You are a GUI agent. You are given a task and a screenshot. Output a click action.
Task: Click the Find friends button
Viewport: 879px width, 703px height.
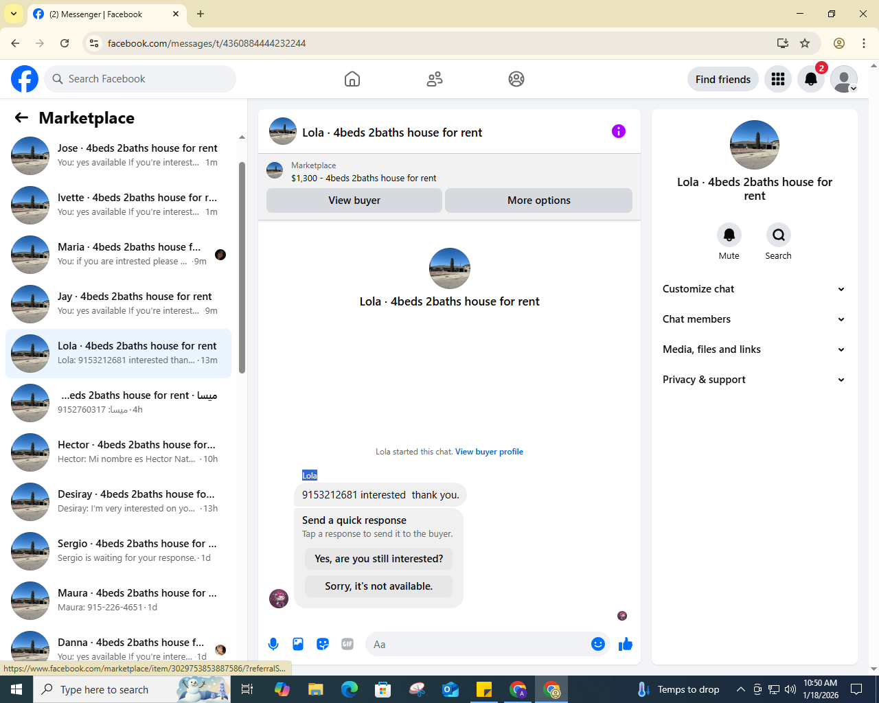click(723, 80)
